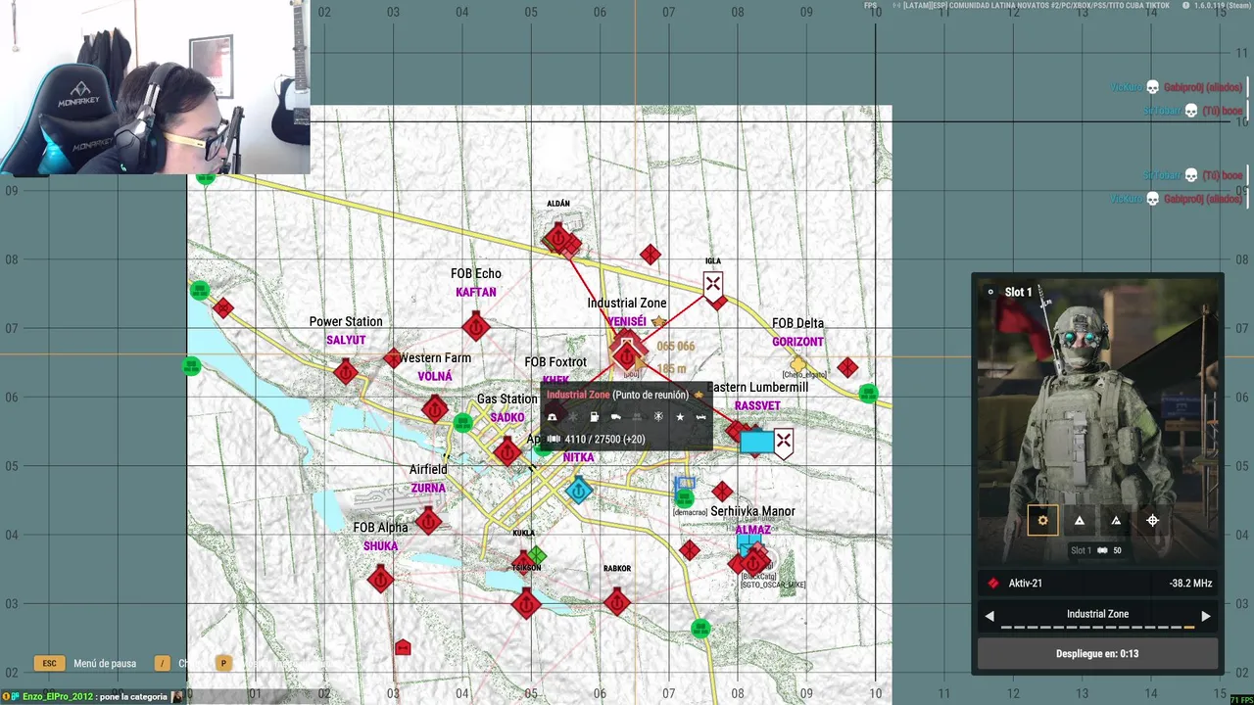1254x705 pixels.
Task: Switch to previous spawn point with left arrow
Action: (x=989, y=616)
